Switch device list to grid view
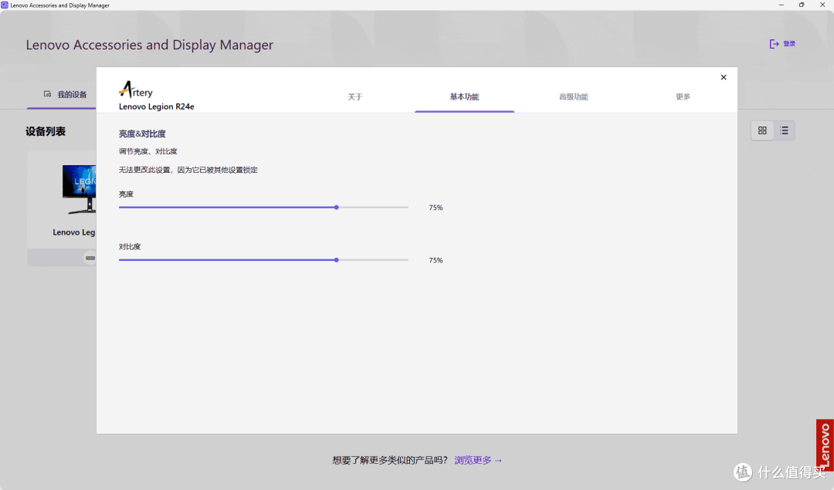Screen dimensions: 834x490 [x=762, y=130]
